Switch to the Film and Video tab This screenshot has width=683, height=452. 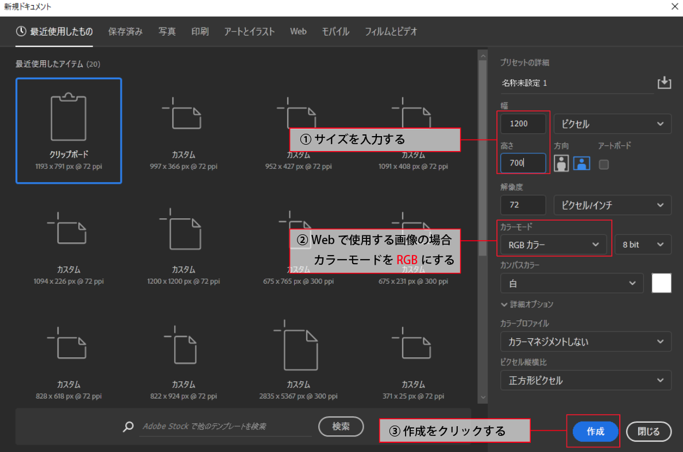pyautogui.click(x=391, y=32)
